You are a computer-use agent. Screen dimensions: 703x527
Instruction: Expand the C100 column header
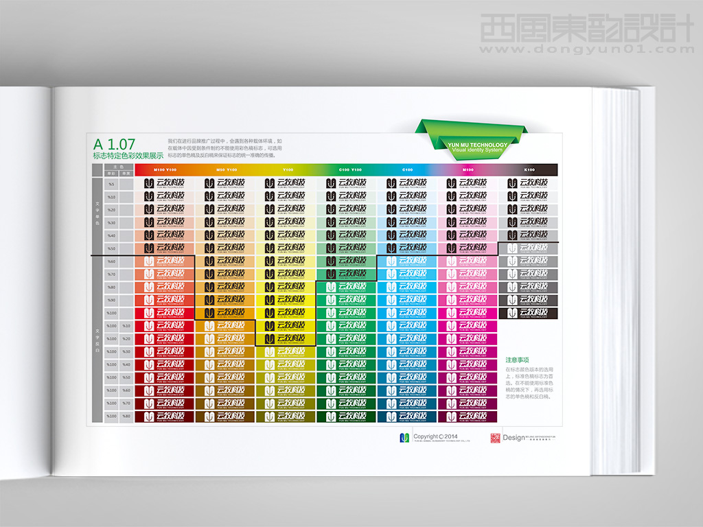point(406,169)
